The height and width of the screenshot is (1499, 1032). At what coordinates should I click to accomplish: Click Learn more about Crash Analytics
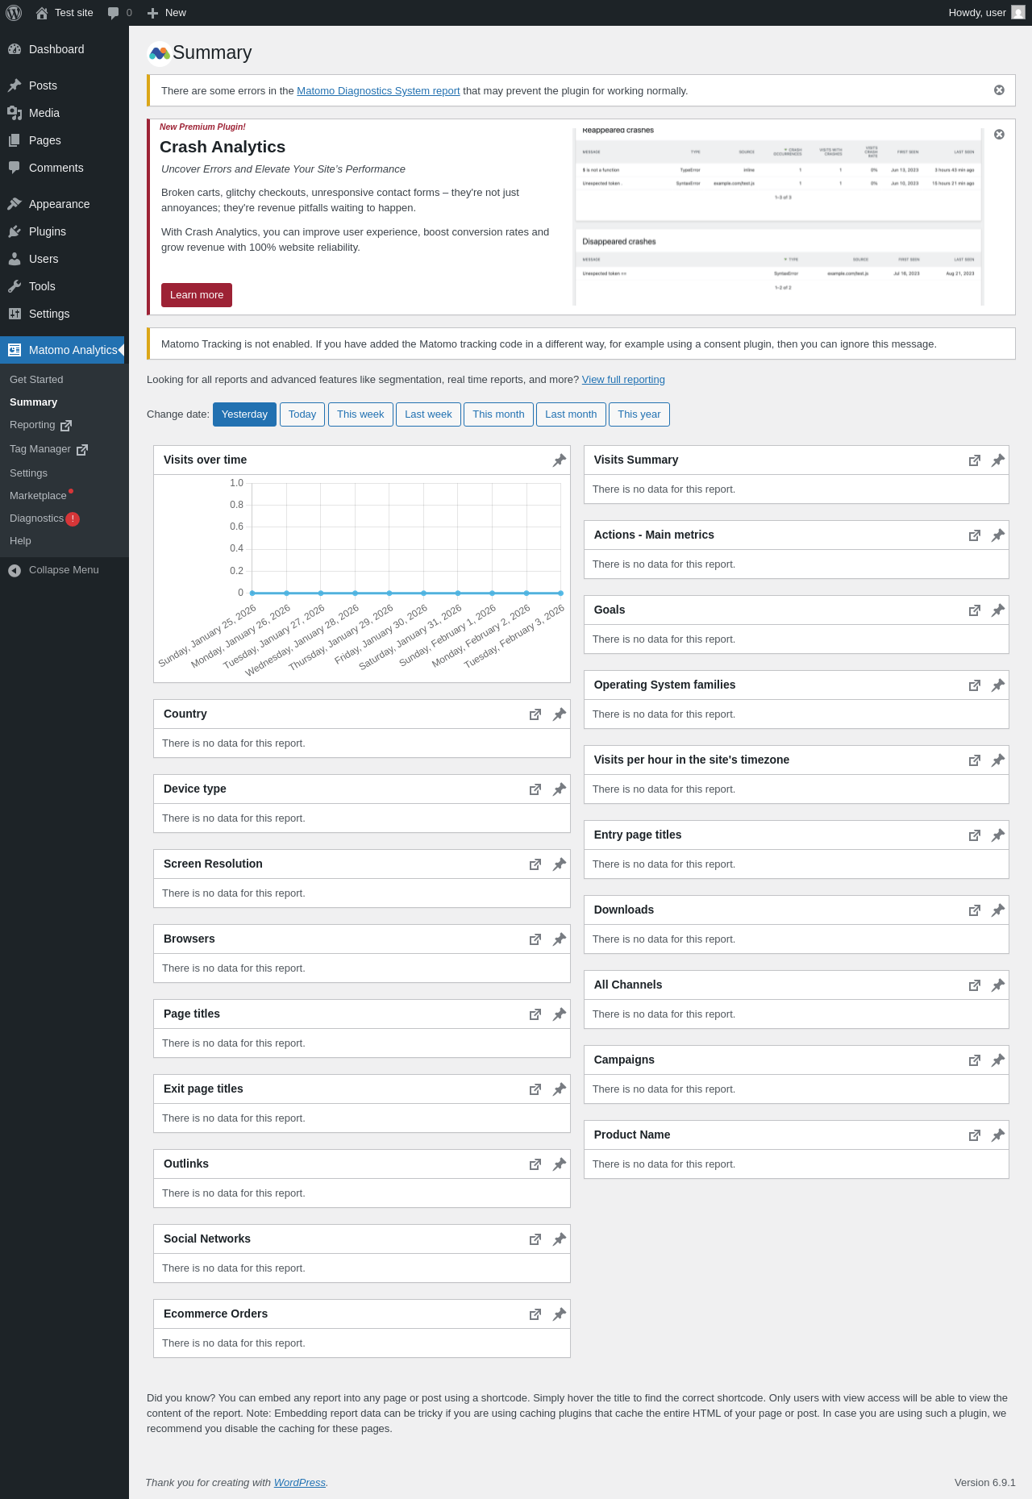(x=197, y=295)
